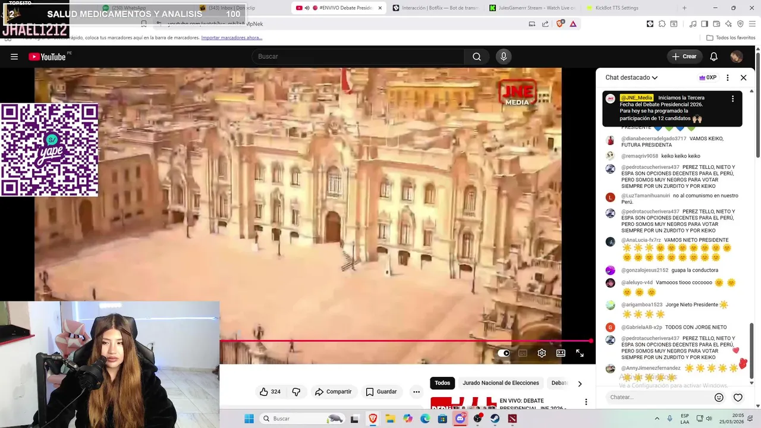
Task: Open options for EN VIVO: DEBATE video
Action: 586,402
